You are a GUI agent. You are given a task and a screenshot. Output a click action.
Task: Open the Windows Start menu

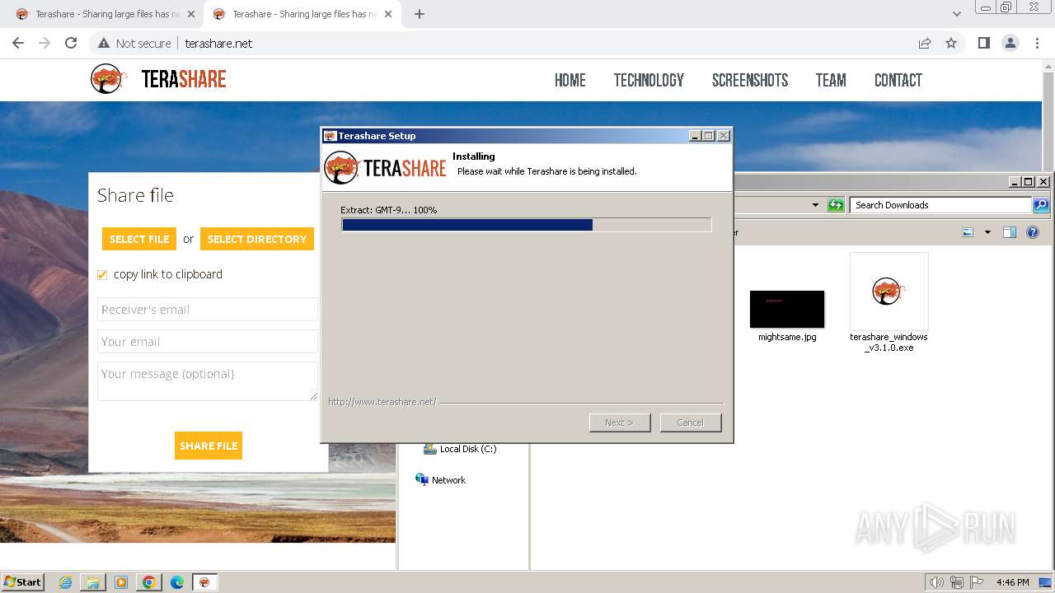[x=23, y=582]
